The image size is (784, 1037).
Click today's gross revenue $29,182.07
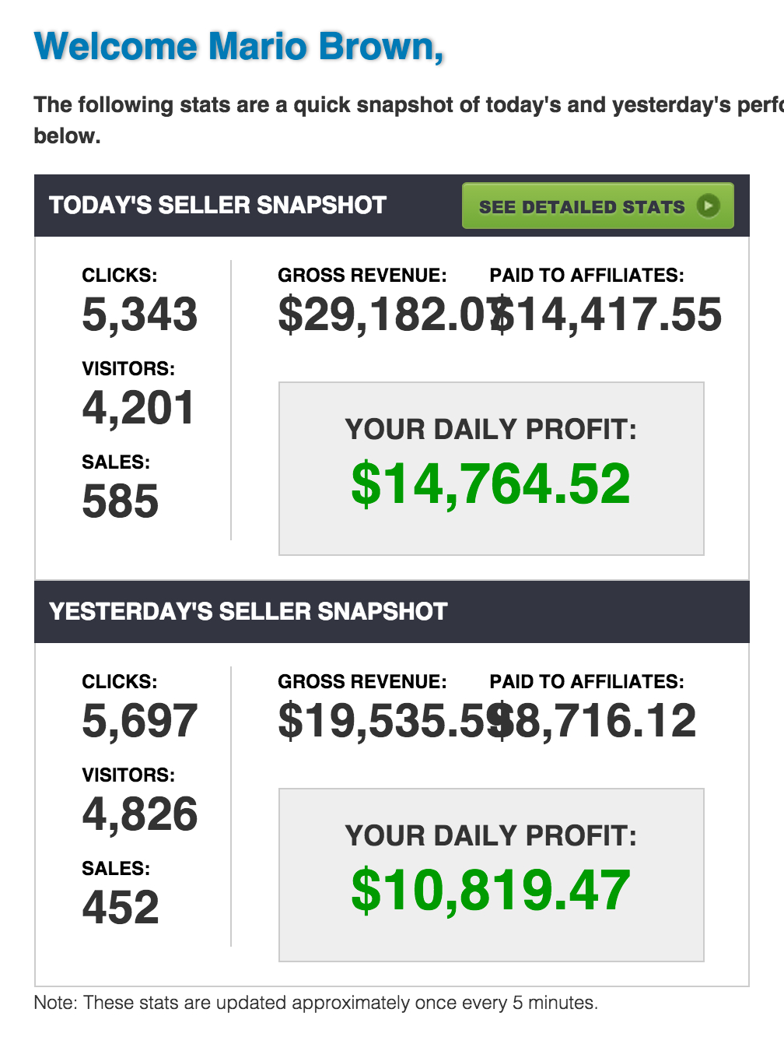(x=381, y=315)
